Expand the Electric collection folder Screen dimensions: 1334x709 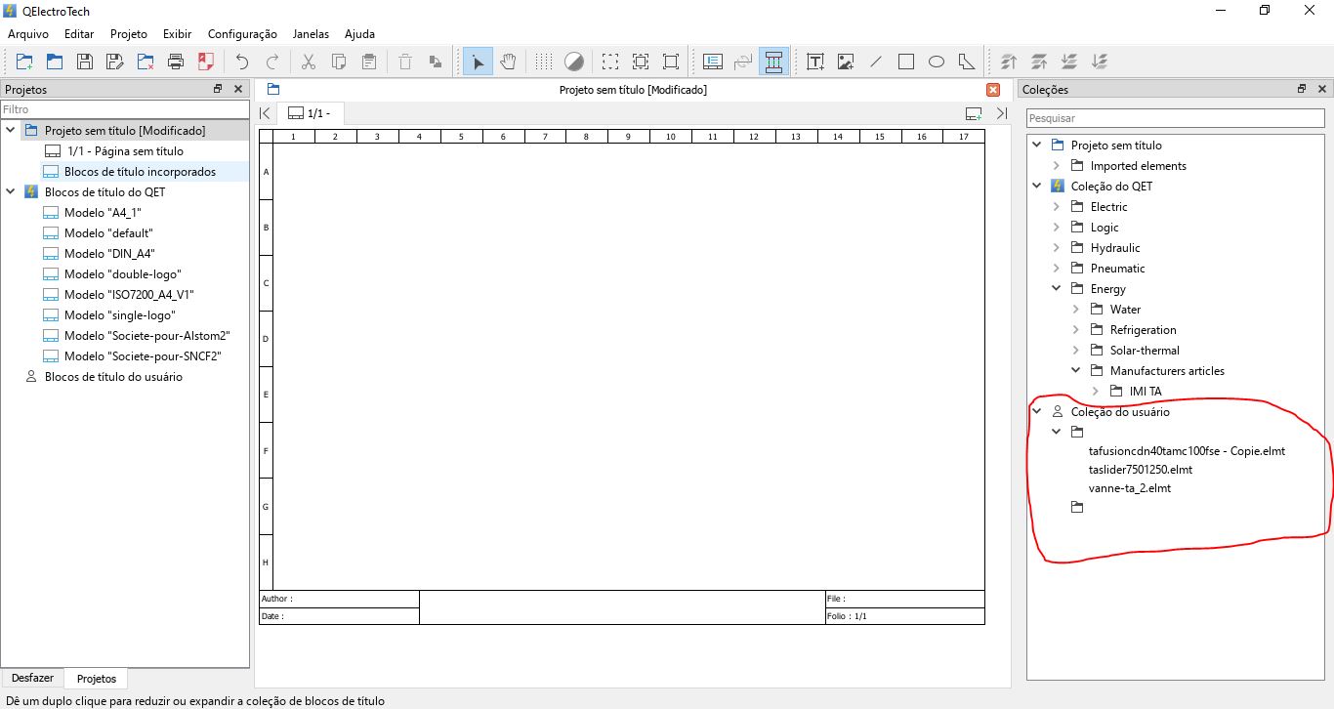(x=1056, y=207)
